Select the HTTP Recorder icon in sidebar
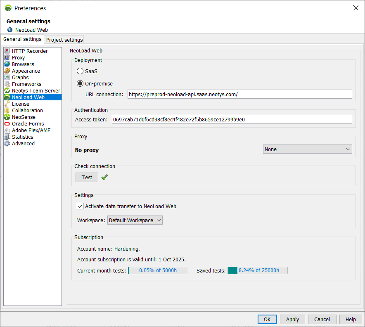 (x=7, y=51)
